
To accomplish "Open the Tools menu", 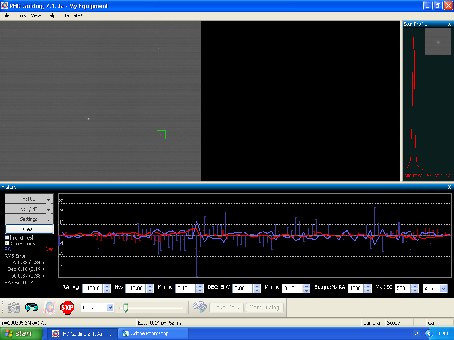I will pyautogui.click(x=20, y=15).
